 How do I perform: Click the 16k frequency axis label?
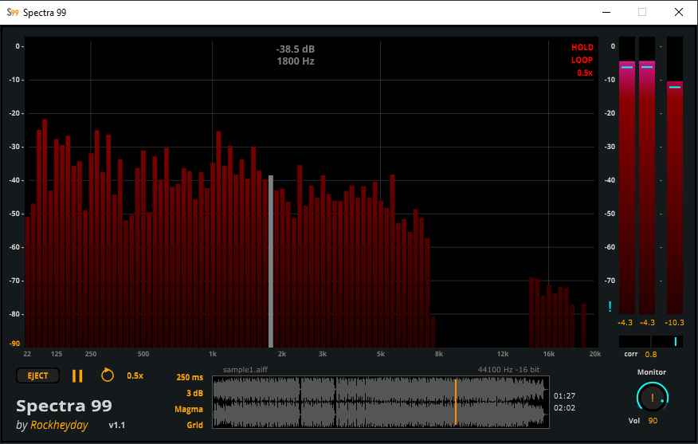click(x=549, y=354)
